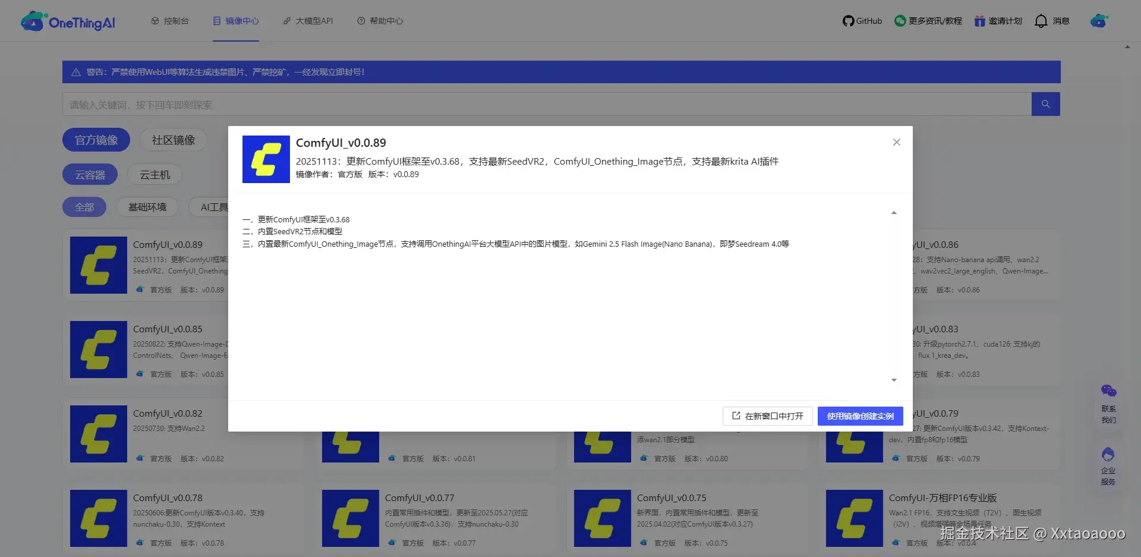
Task: Click the 更多资讯/教程 link
Action: 928,21
